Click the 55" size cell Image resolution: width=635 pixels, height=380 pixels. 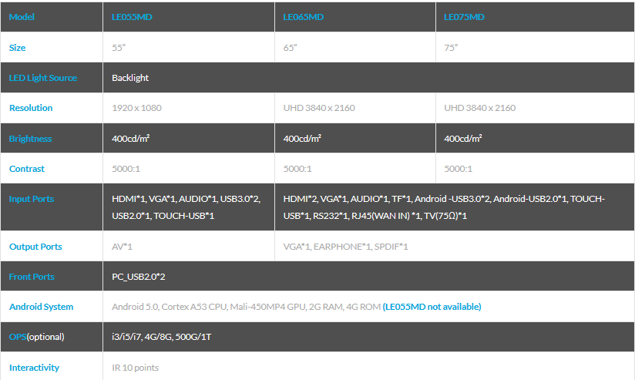point(119,48)
